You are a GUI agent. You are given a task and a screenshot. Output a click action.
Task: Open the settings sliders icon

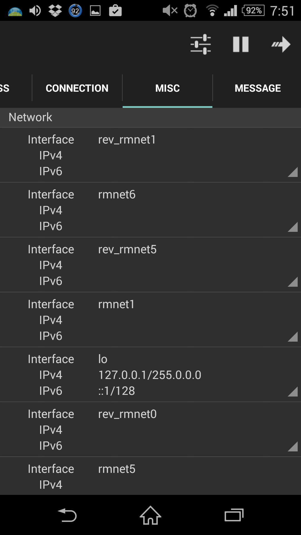click(201, 44)
